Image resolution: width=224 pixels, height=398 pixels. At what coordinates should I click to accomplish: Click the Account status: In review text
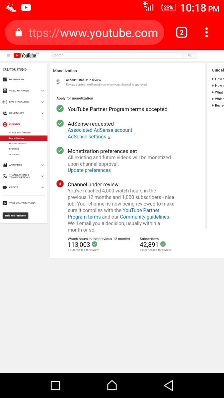(x=84, y=80)
